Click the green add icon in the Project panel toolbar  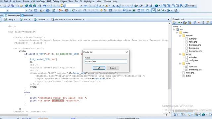179,22
